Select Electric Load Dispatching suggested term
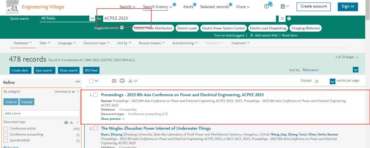 click(268, 28)
